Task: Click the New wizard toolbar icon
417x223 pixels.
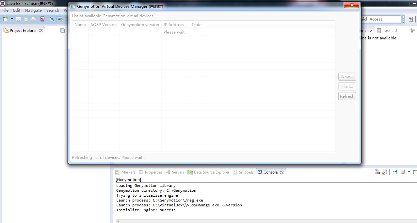Action: [6, 19]
